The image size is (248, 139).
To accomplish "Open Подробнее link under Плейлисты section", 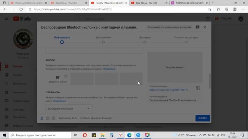I will [x=60, y=101].
